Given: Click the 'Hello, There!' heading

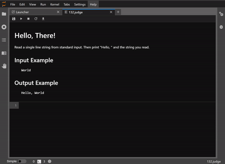Looking at the screenshot, I should point(35,36).
